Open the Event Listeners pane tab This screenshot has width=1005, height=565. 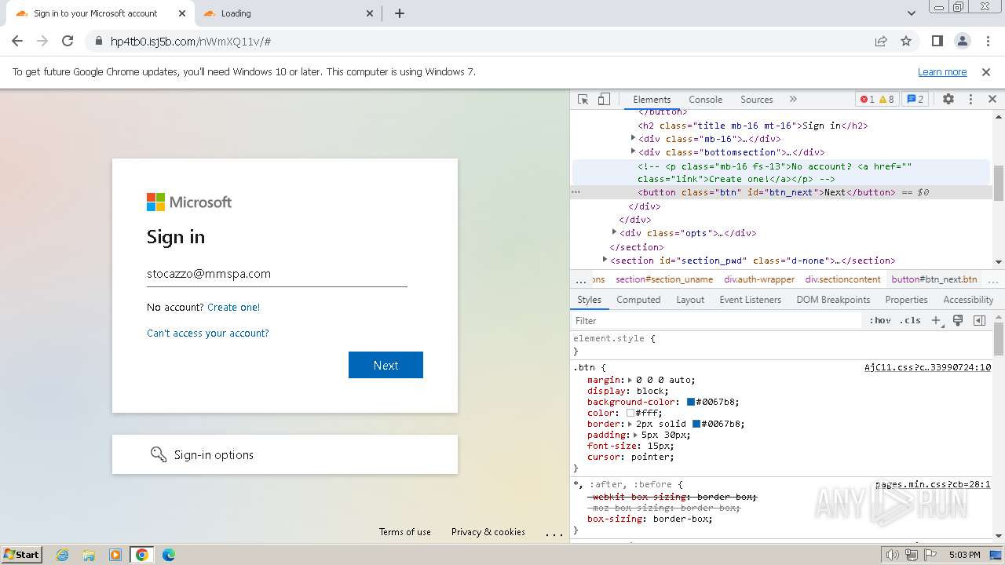pyautogui.click(x=750, y=300)
